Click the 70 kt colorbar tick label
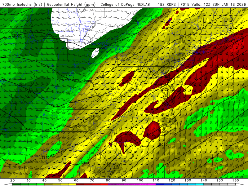The image size is (248, 186). 92,180
